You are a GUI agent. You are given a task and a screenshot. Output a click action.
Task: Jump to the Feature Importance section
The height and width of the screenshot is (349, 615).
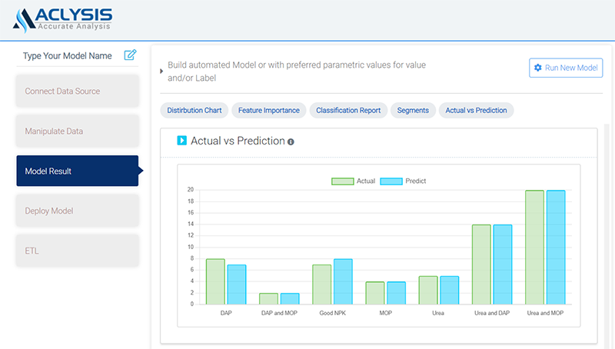(x=269, y=110)
